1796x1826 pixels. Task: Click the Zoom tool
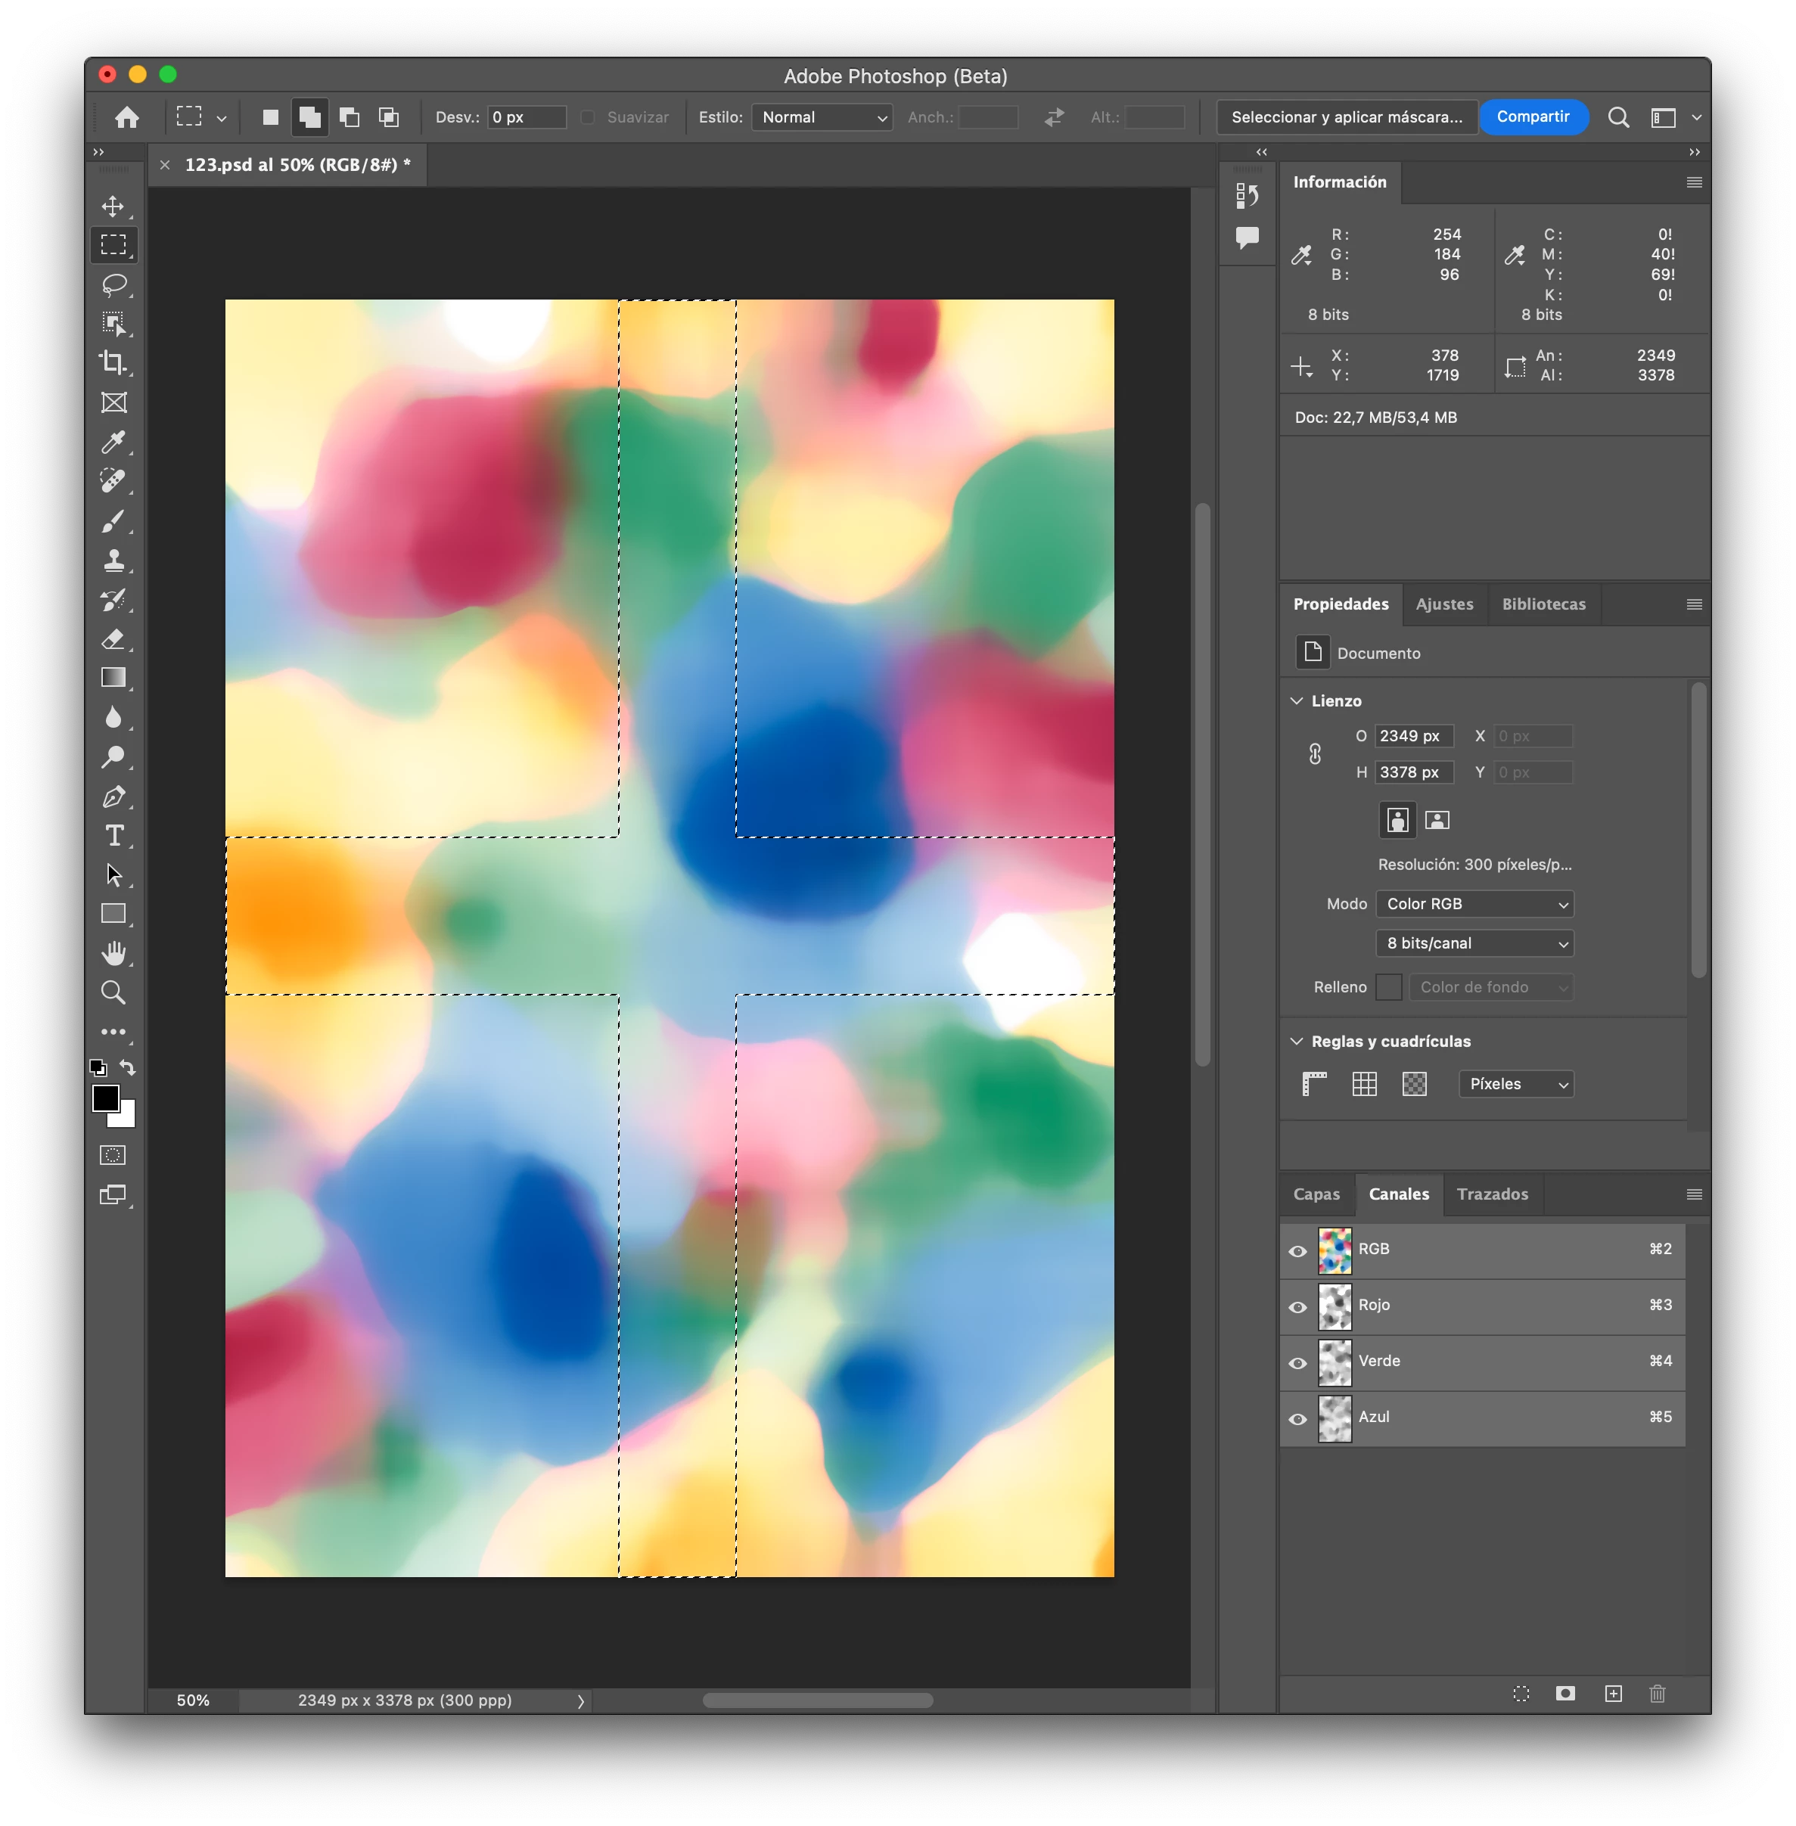tap(113, 992)
